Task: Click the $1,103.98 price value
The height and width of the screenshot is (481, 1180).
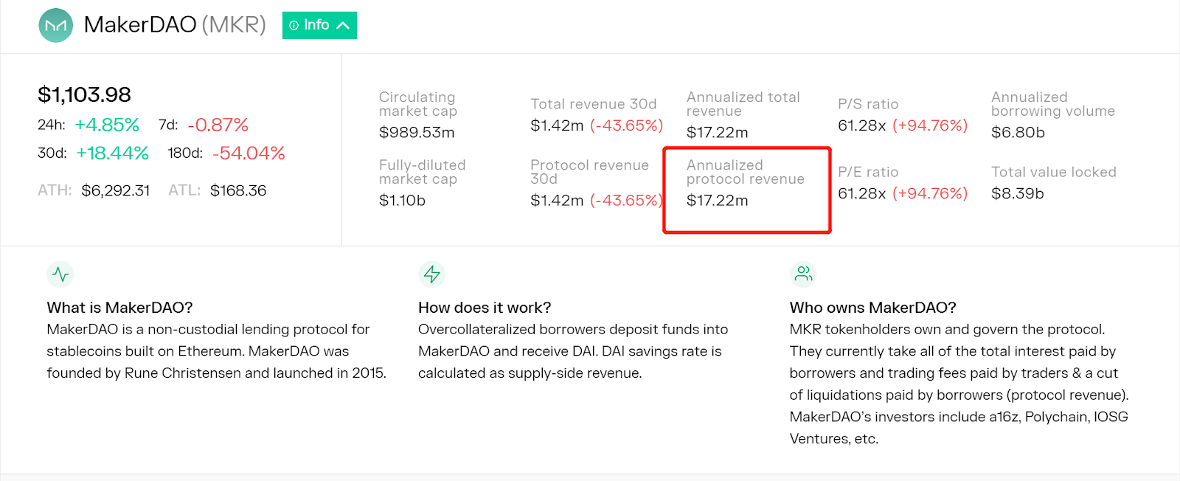Action: coord(84,94)
